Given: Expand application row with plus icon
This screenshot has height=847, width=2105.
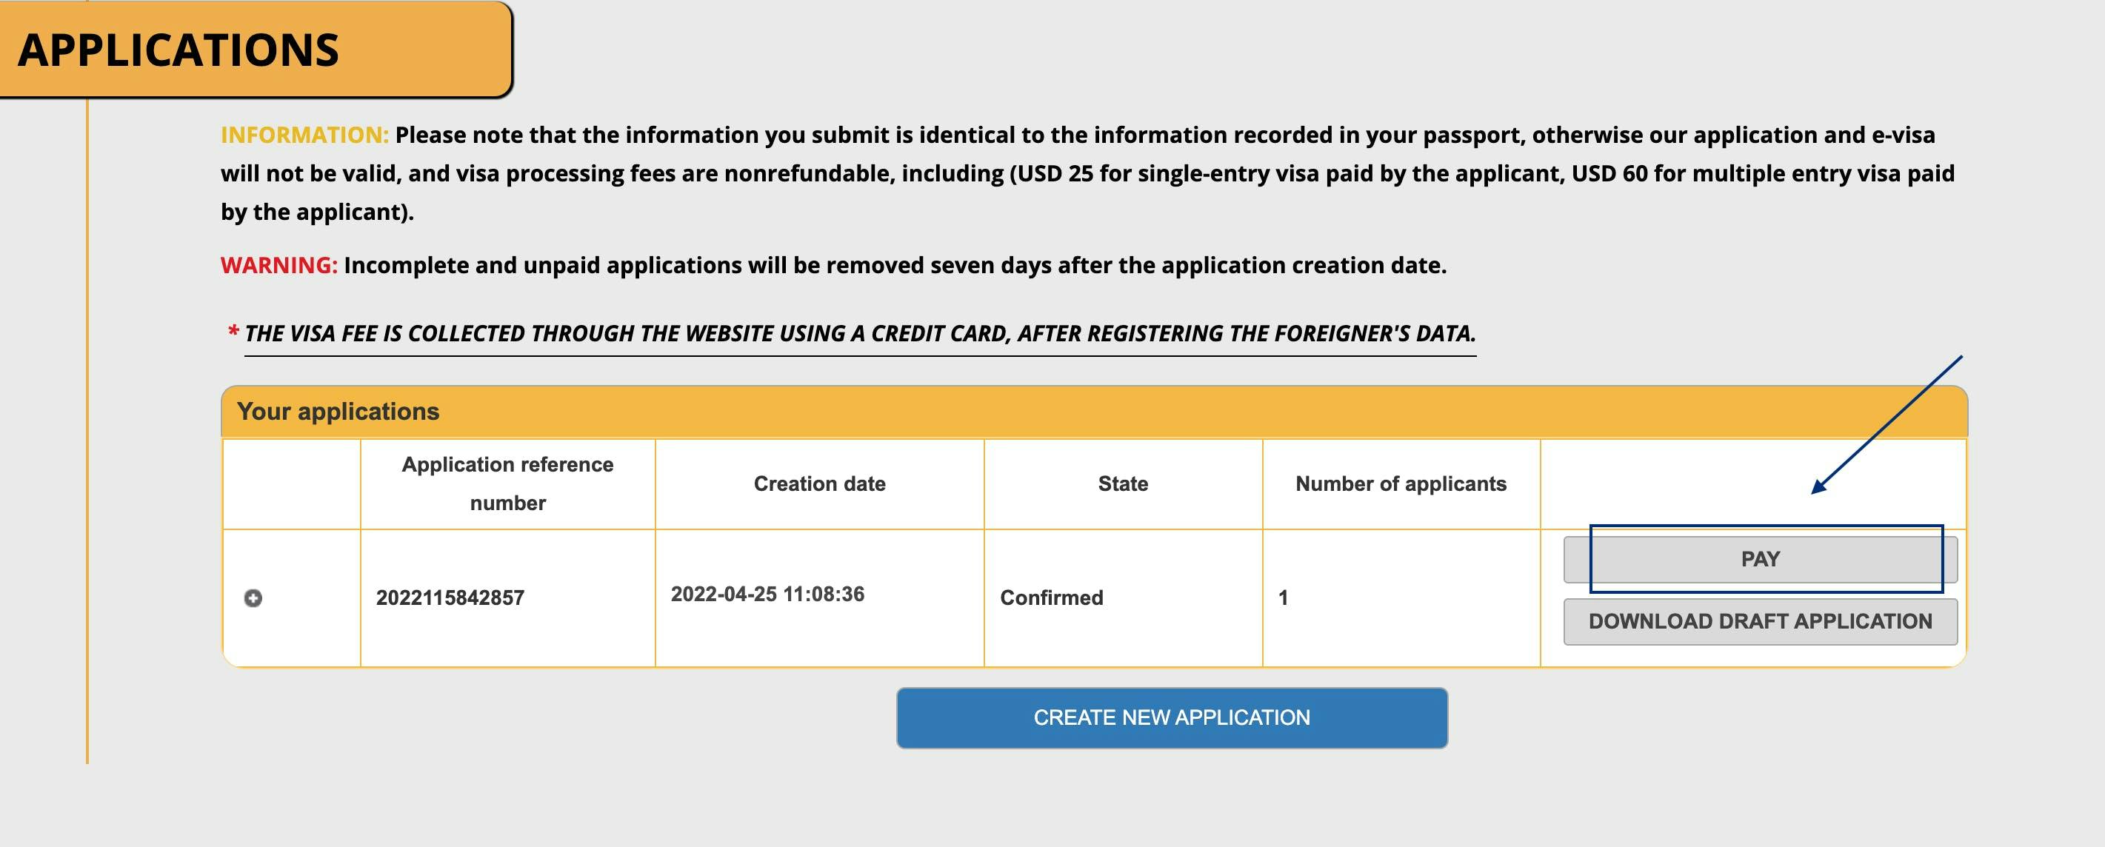Looking at the screenshot, I should pyautogui.click(x=253, y=598).
